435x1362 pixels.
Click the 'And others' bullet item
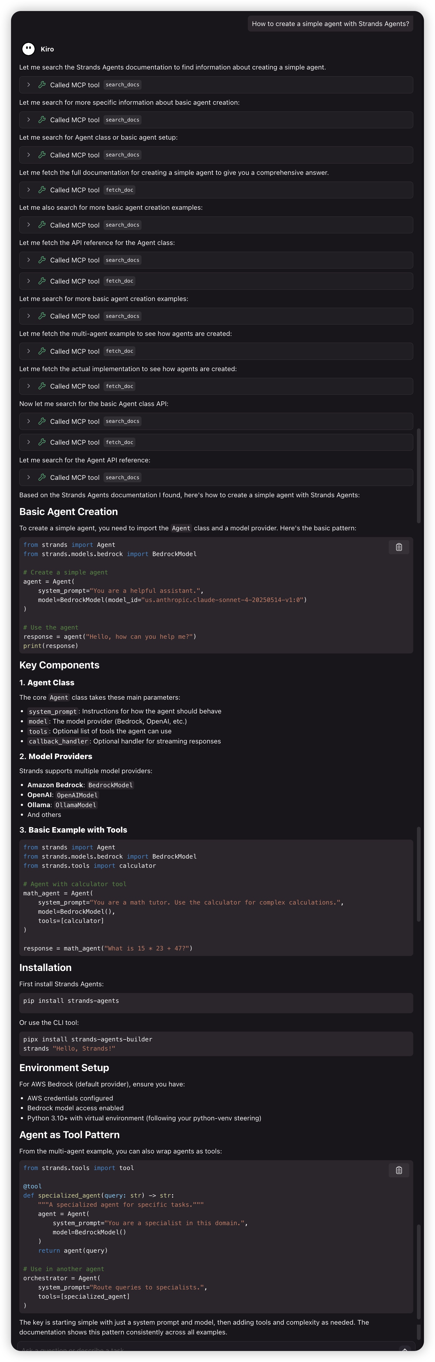[44, 815]
